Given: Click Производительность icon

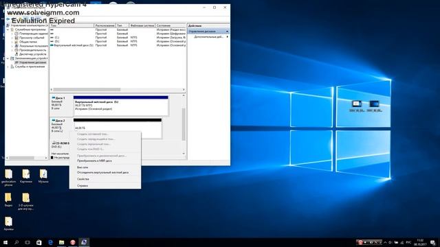Looking at the screenshot, I should 16,50.
